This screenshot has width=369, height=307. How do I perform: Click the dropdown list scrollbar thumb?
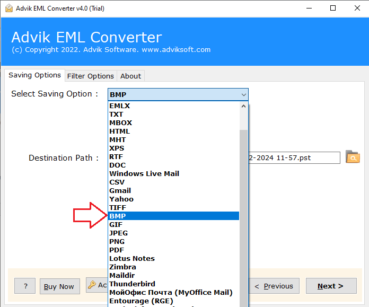[243, 218]
